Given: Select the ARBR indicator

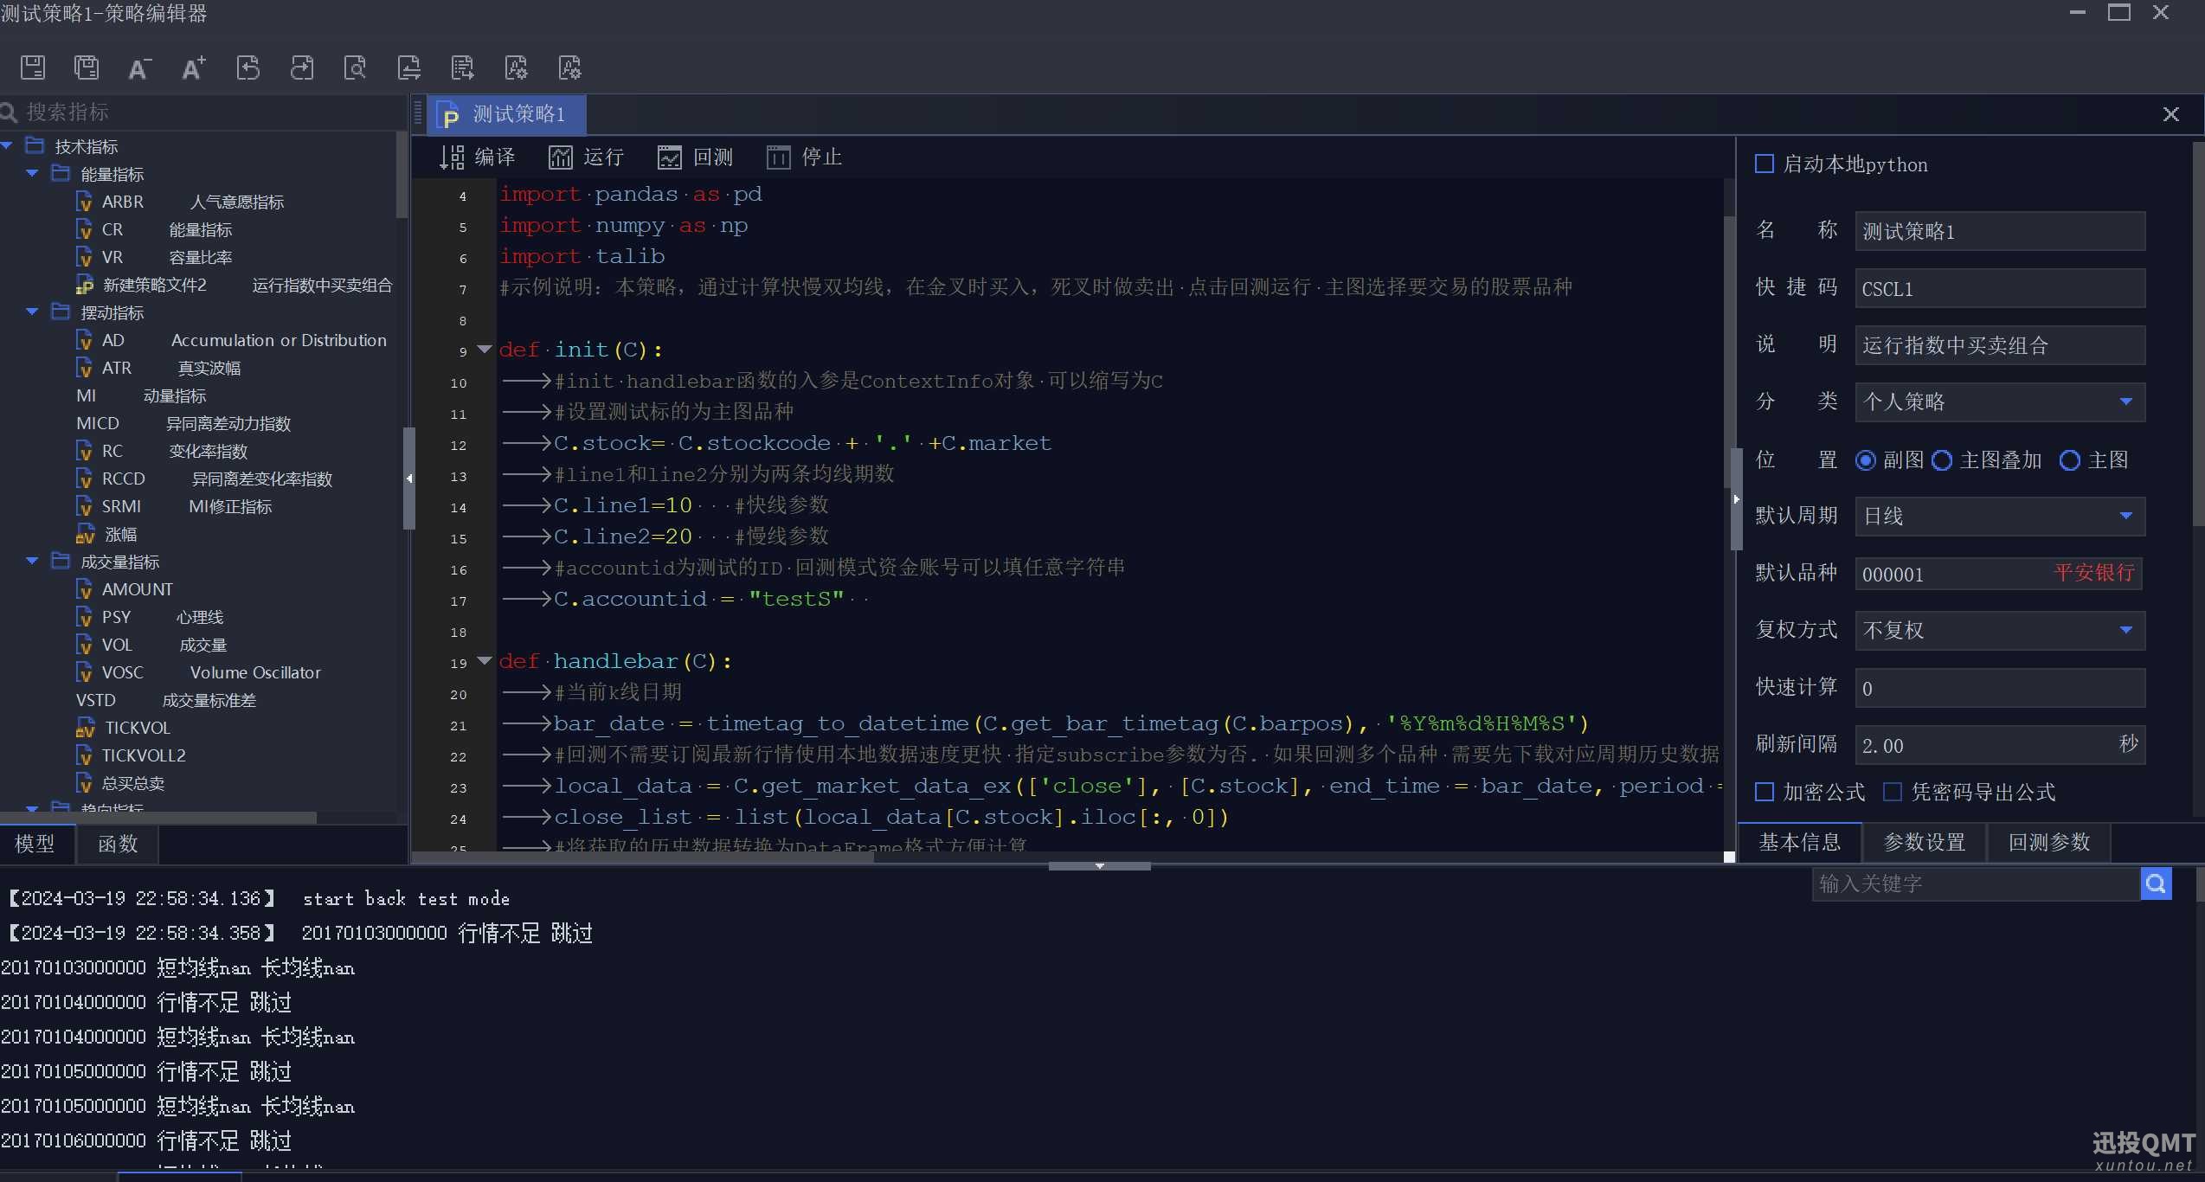Looking at the screenshot, I should click(181, 202).
